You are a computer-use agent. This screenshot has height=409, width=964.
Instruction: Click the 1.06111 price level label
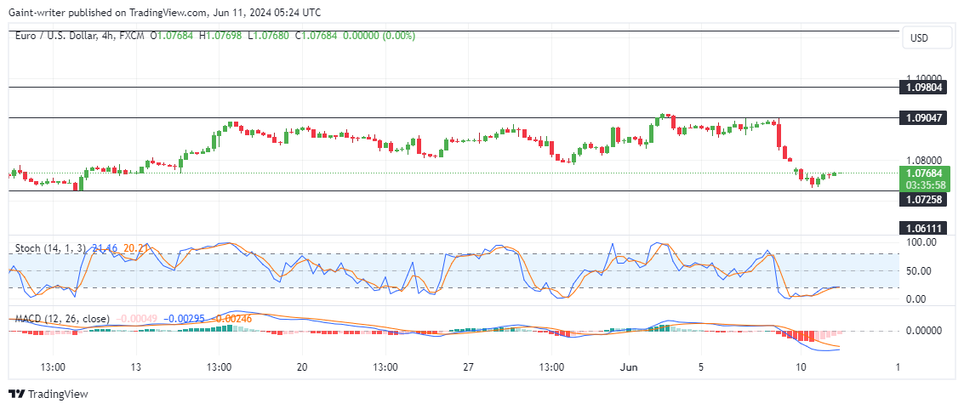923,229
